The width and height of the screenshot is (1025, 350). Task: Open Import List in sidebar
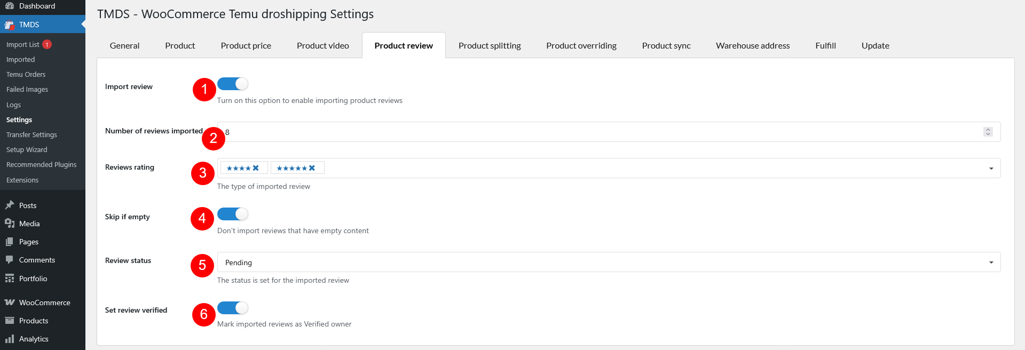23,44
